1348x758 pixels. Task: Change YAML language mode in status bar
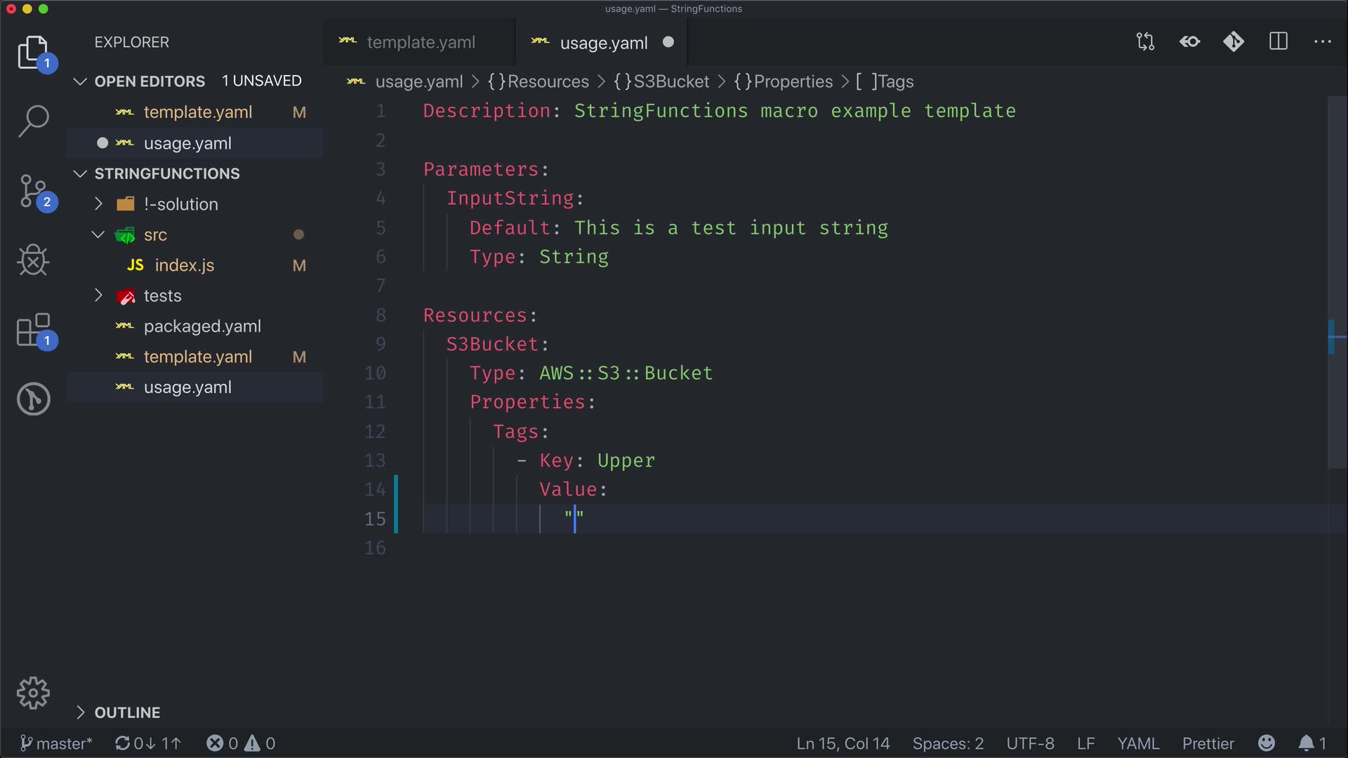click(1137, 743)
